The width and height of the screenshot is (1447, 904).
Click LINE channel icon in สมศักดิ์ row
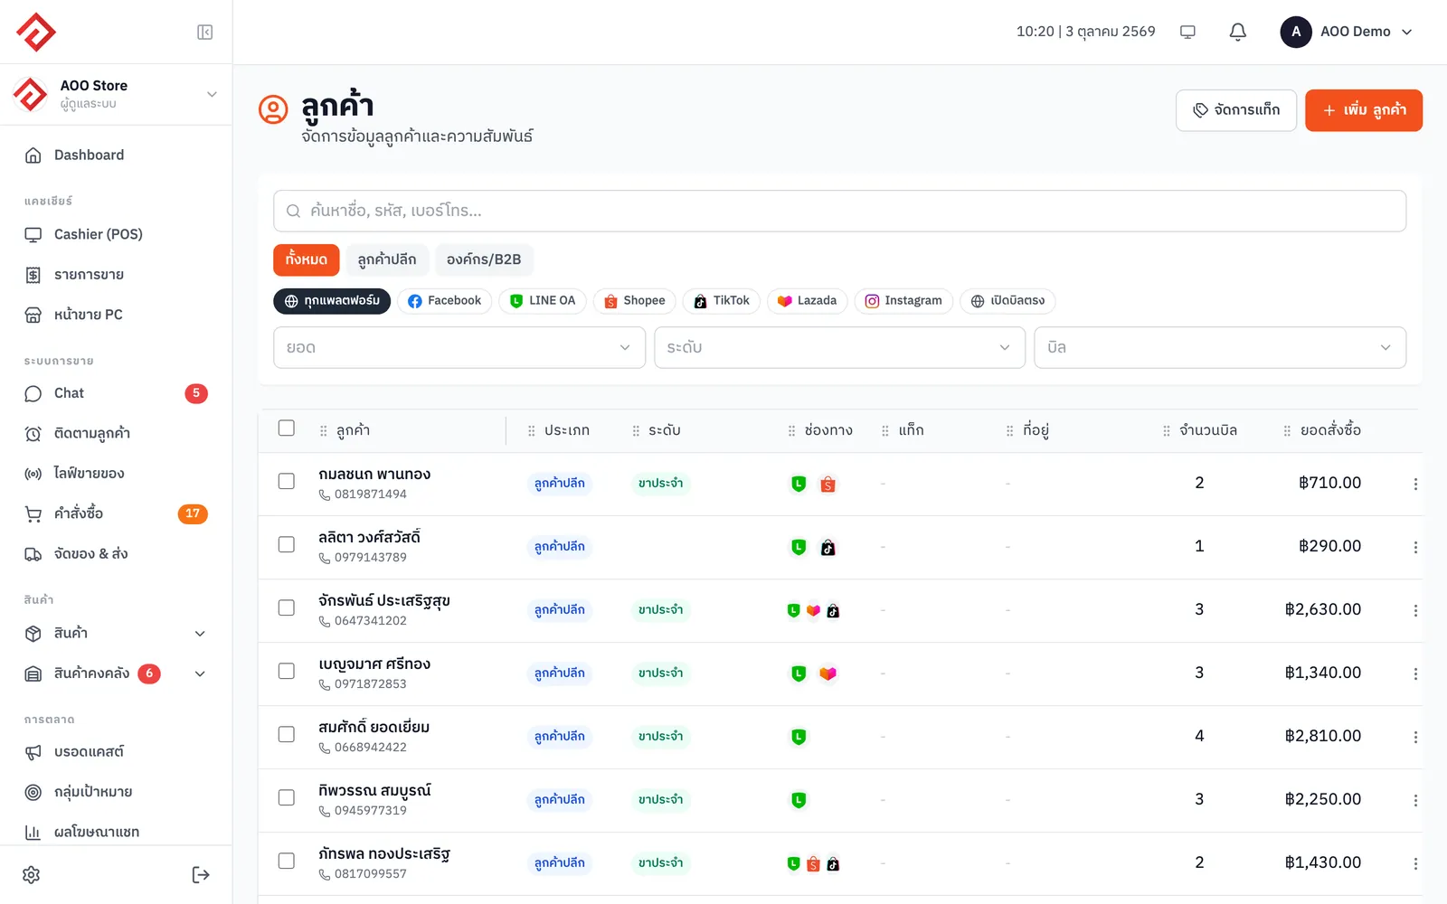(x=799, y=737)
